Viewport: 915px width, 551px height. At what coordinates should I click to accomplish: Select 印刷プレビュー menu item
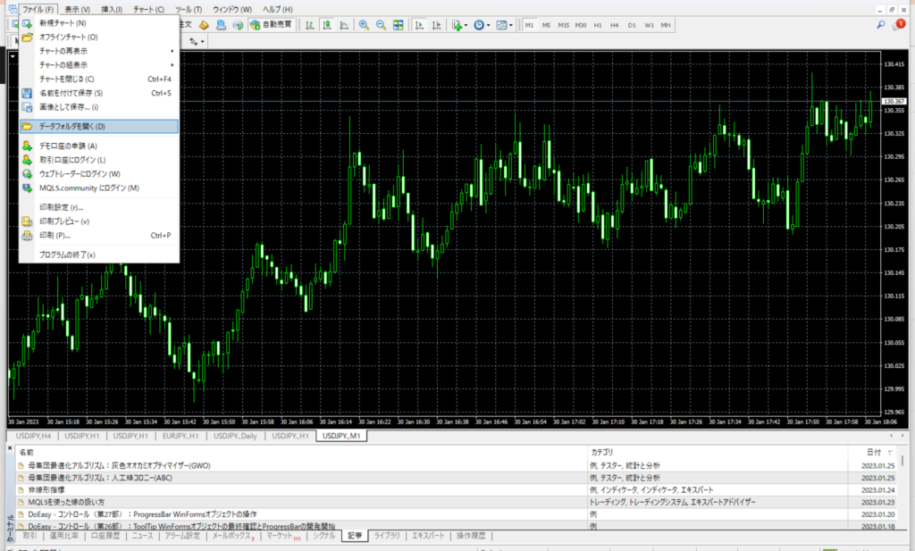tap(99, 221)
